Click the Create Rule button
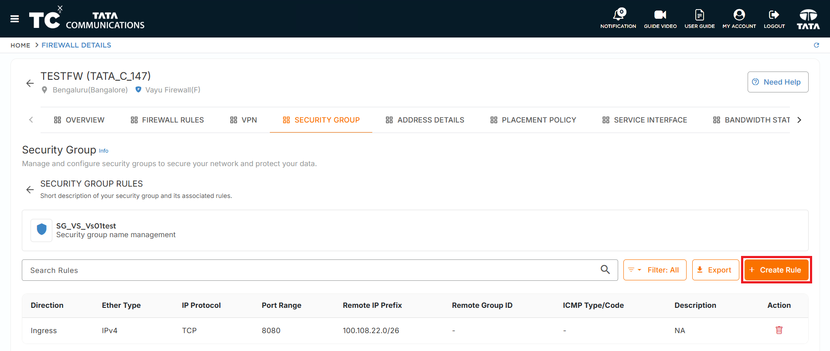Screen dimensions: 830x351 coord(776,270)
